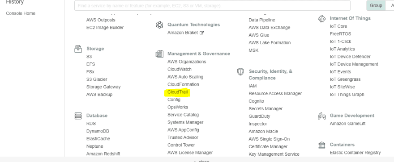Select the Group view toggle
The height and width of the screenshot is (162, 394).
376,5
